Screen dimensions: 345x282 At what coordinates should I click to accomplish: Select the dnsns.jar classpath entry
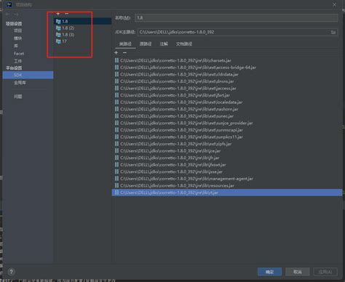click(227, 81)
